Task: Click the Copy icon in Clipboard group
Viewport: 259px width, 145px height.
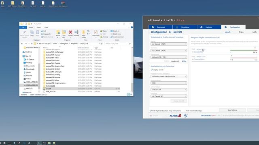Action: (32, 32)
